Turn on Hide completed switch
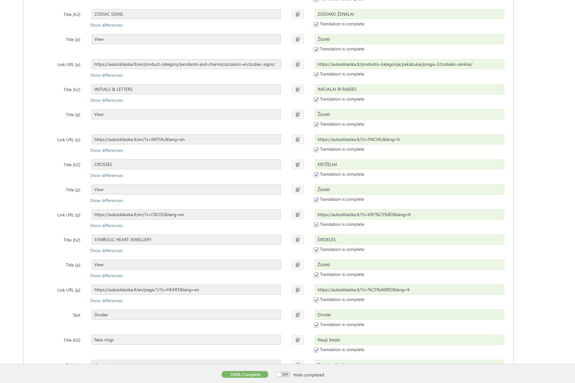The image size is (575, 383). click(283, 375)
